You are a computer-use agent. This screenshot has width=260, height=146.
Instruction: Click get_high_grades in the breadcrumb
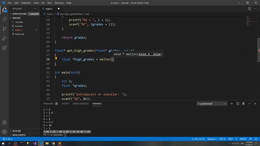(74, 14)
